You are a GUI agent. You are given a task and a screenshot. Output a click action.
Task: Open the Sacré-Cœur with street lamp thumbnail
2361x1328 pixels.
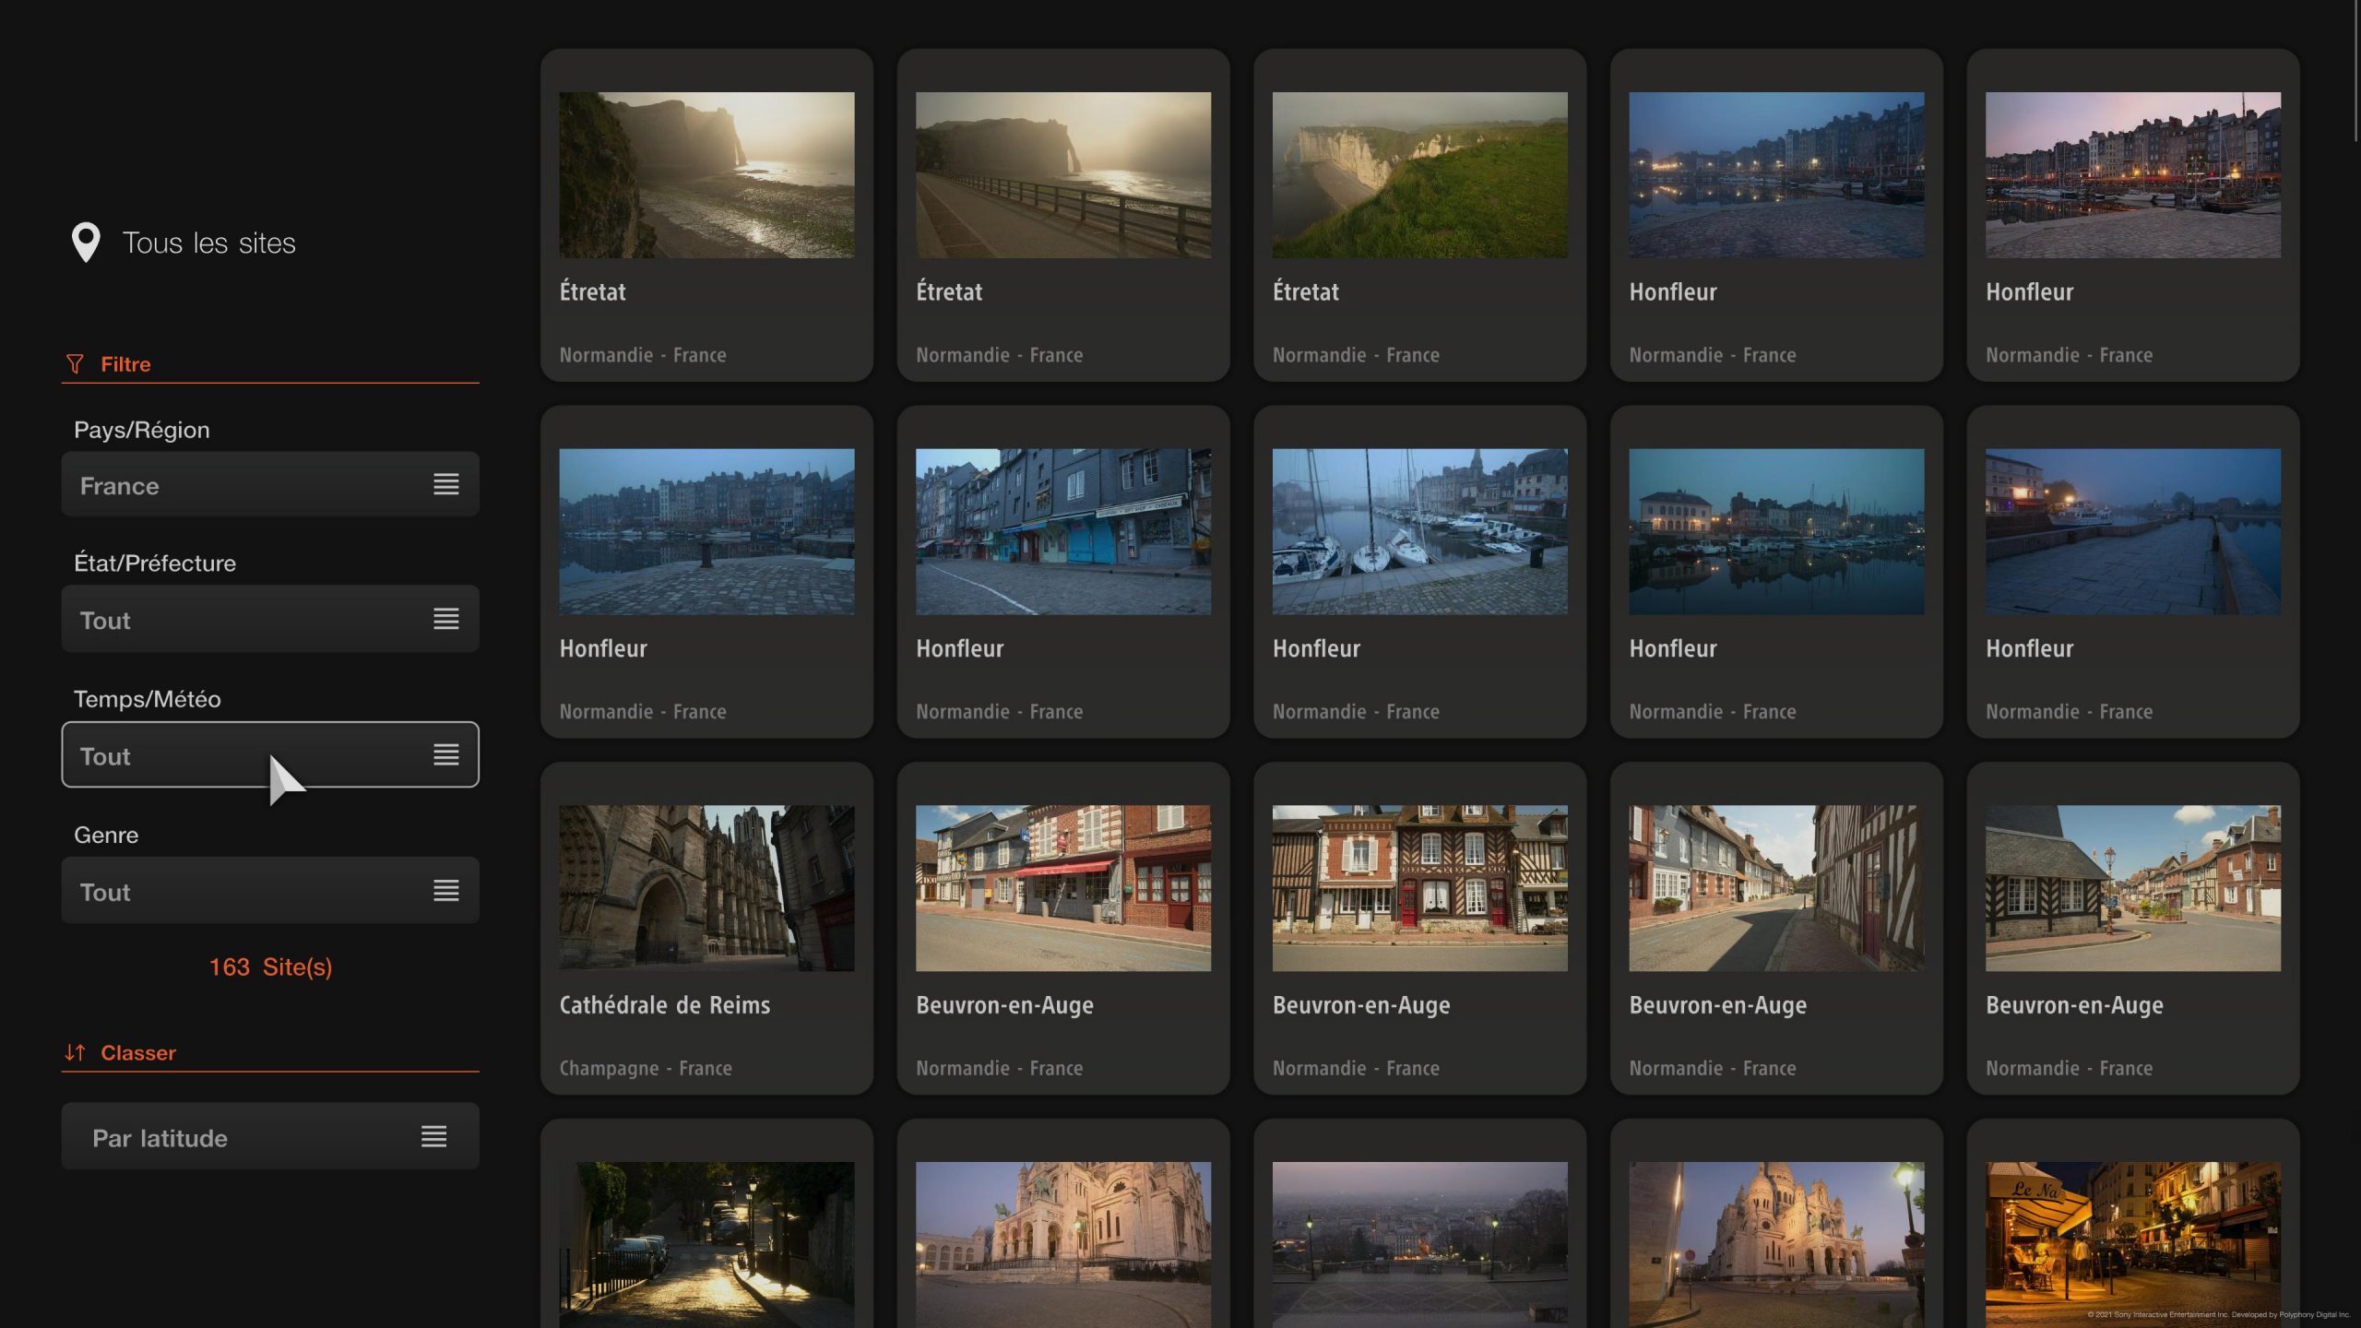1776,1244
